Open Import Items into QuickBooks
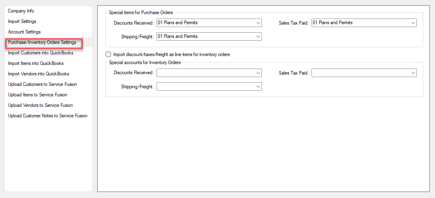The width and height of the screenshot is (435, 198). click(x=36, y=63)
